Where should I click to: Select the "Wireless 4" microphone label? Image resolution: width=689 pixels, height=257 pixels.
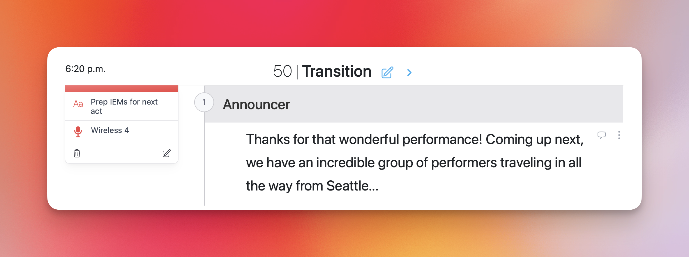pos(110,130)
